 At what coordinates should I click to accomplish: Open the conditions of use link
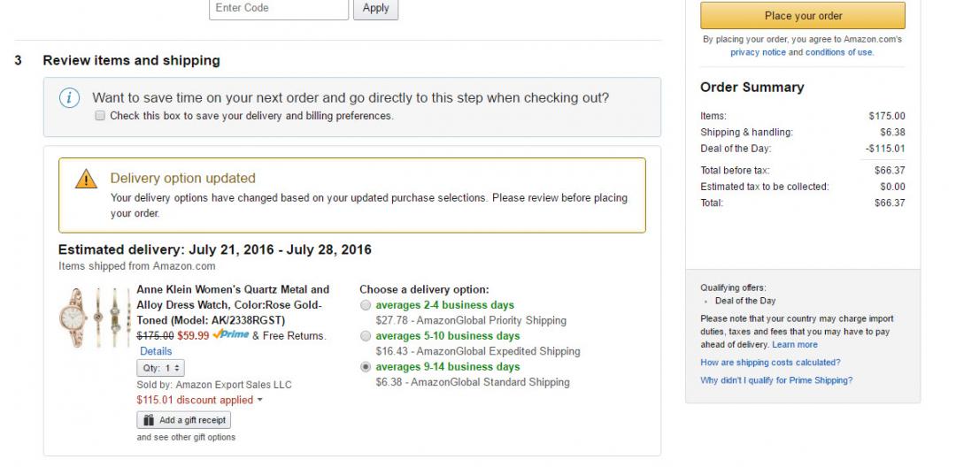tap(838, 52)
